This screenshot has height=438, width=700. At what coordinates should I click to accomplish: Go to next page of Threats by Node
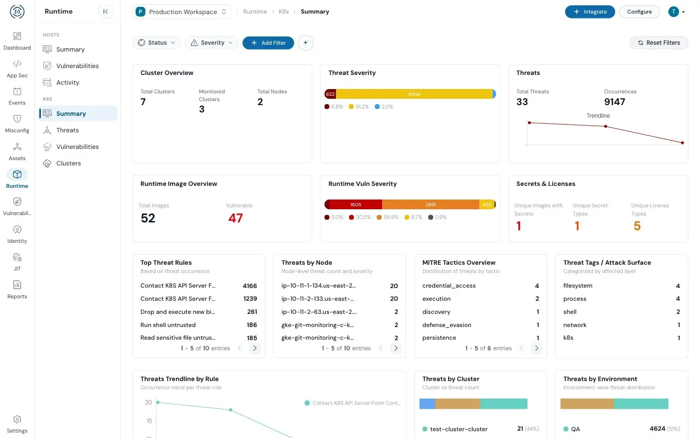point(396,348)
